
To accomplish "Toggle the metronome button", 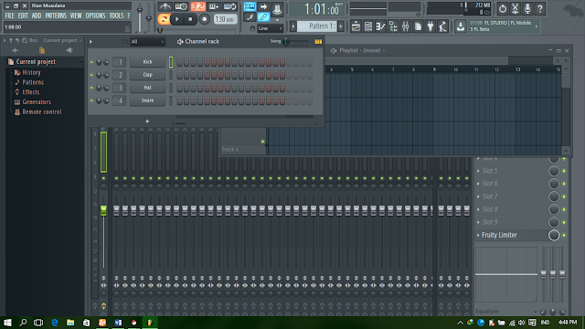I will click(x=165, y=6).
